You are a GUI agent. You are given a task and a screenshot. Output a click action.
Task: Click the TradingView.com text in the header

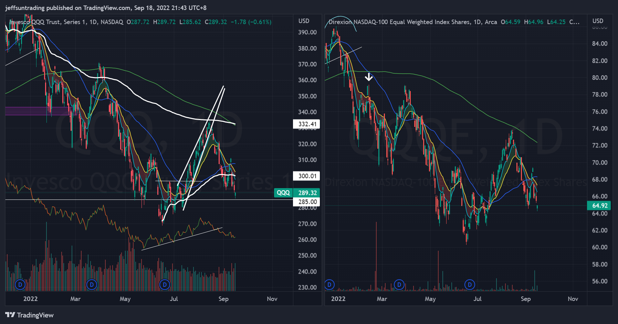click(107, 8)
